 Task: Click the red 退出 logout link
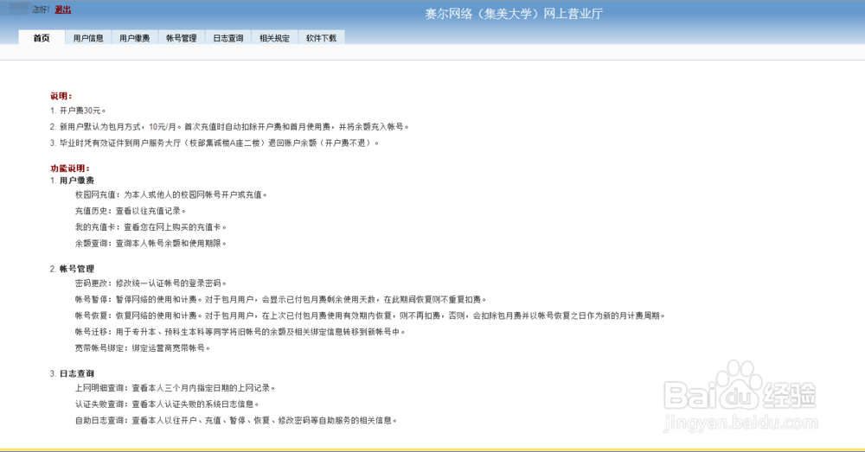63,10
